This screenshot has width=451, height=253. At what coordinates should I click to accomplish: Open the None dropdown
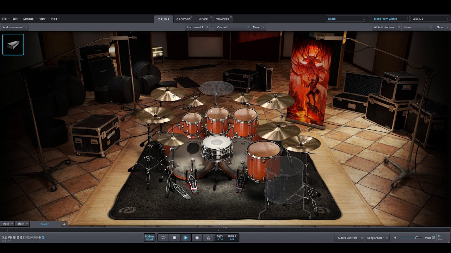pos(418,27)
